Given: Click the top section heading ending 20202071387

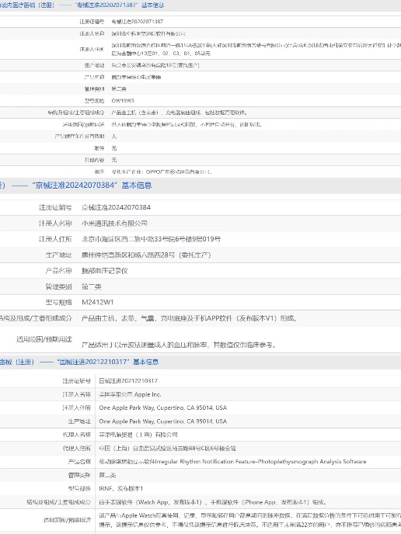Looking at the screenshot, I should click(x=82, y=5).
